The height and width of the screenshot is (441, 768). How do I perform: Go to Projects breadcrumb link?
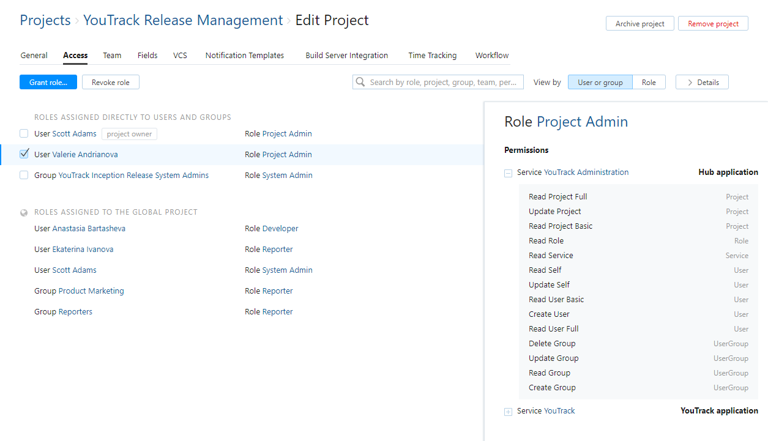(x=45, y=20)
